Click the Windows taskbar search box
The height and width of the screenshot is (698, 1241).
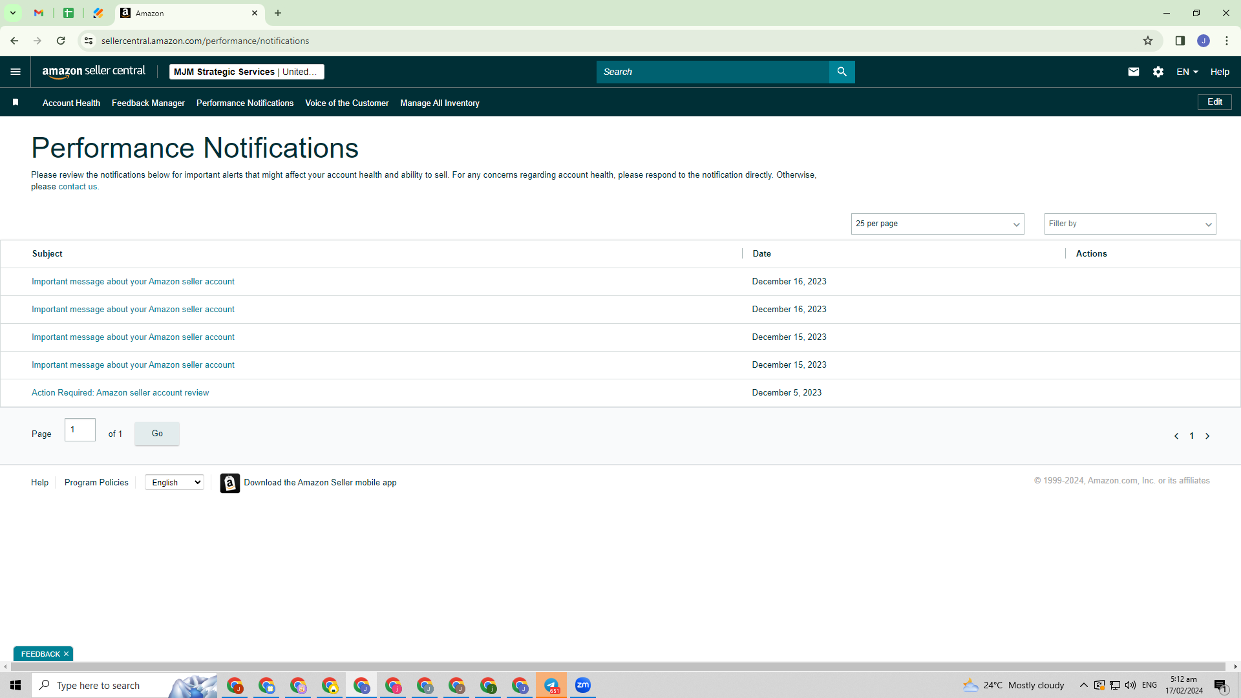tap(124, 685)
